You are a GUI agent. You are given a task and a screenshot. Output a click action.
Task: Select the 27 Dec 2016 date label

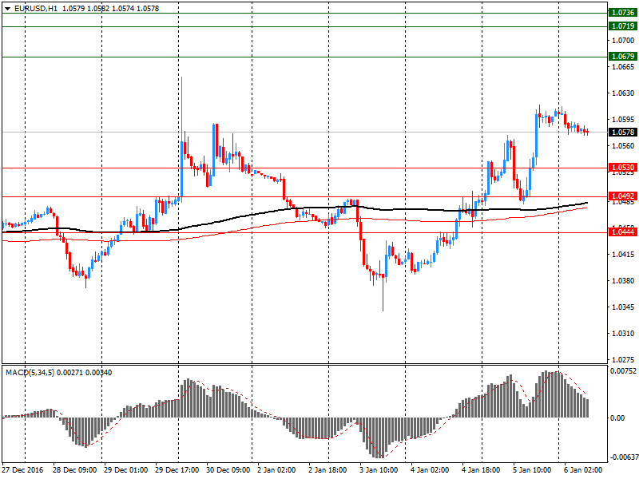pos(22,470)
